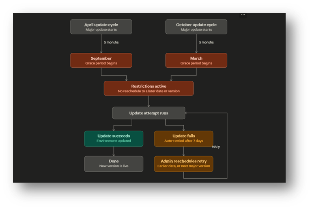Open the three-dot more options menu
This screenshot has height=209, width=312.
pyautogui.click(x=243, y=15)
